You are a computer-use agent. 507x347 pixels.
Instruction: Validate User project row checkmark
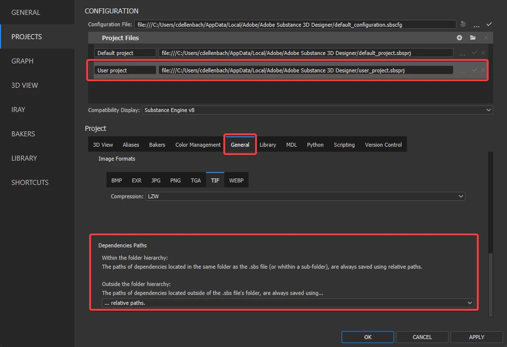pos(475,70)
